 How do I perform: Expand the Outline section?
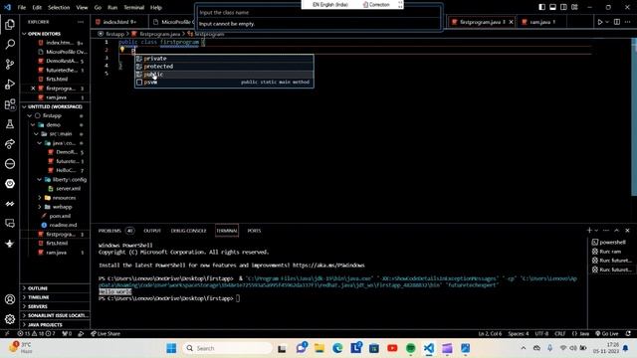point(55,288)
